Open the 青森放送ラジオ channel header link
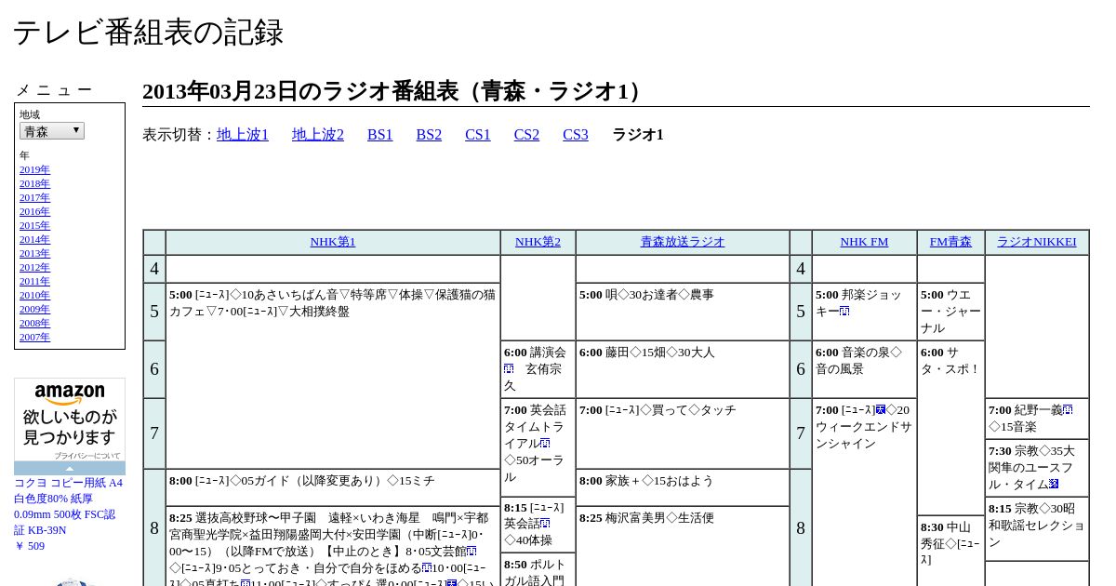The height and width of the screenshot is (586, 1116). [x=683, y=242]
